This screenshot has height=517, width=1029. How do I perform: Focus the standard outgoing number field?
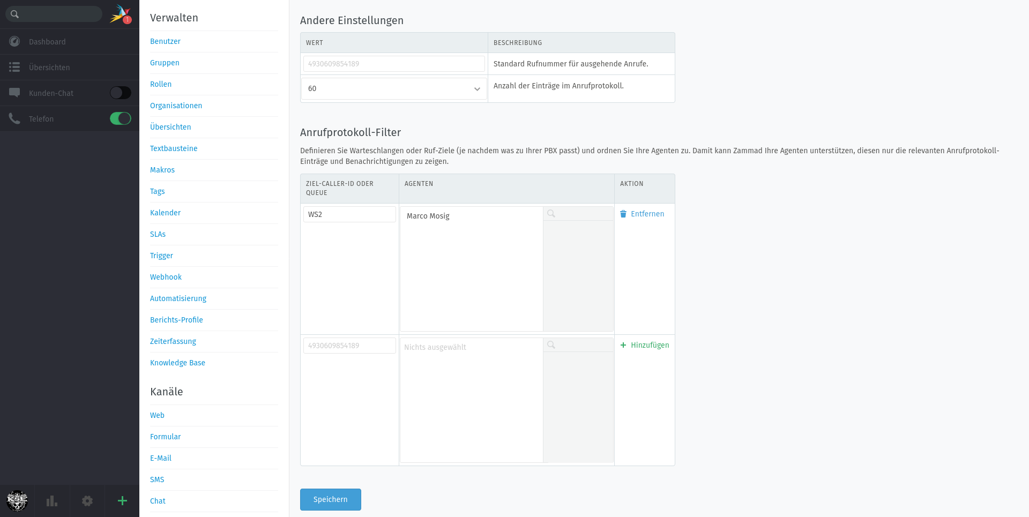394,64
